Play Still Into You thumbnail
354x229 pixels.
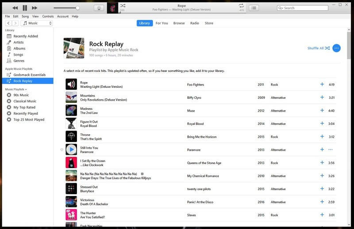[x=71, y=150]
